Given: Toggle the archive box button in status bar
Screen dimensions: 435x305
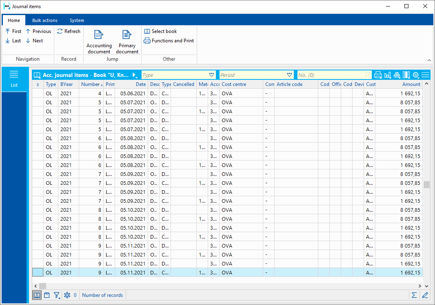Looking at the screenshot, I should tap(47, 295).
